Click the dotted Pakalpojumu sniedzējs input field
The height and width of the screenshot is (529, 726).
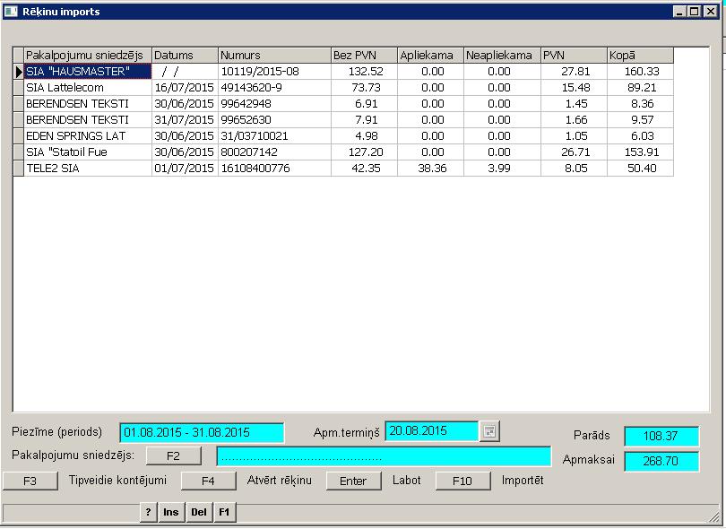[x=384, y=456]
